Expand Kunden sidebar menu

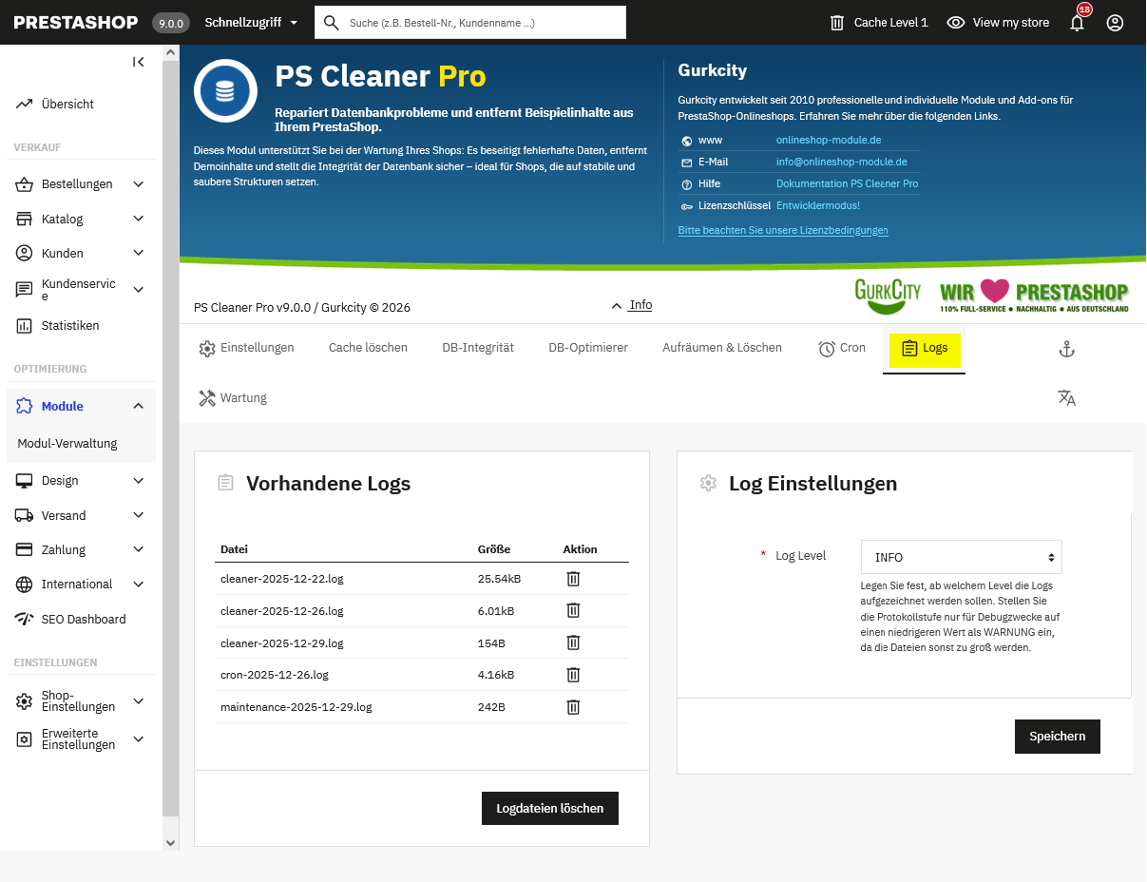138,254
